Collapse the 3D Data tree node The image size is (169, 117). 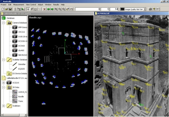pyautogui.click(x=3, y=87)
